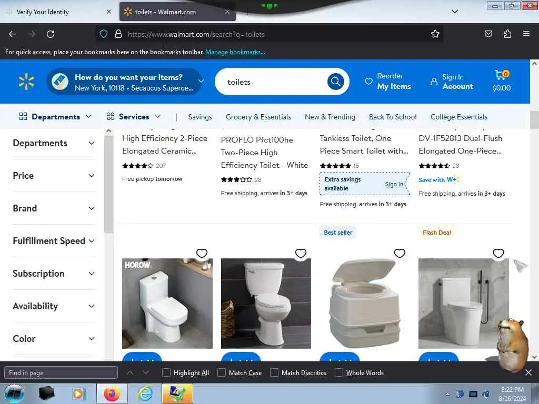Click the browser forward arrow

(x=32, y=34)
